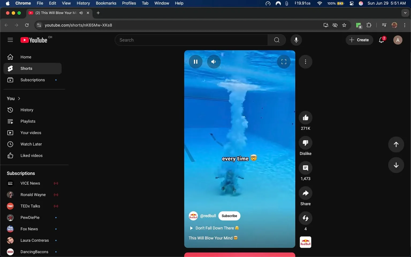Image resolution: width=411 pixels, height=257 pixels.
Task: Share this Short
Action: pyautogui.click(x=305, y=193)
